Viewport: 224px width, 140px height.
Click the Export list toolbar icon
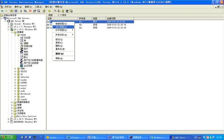39,11
